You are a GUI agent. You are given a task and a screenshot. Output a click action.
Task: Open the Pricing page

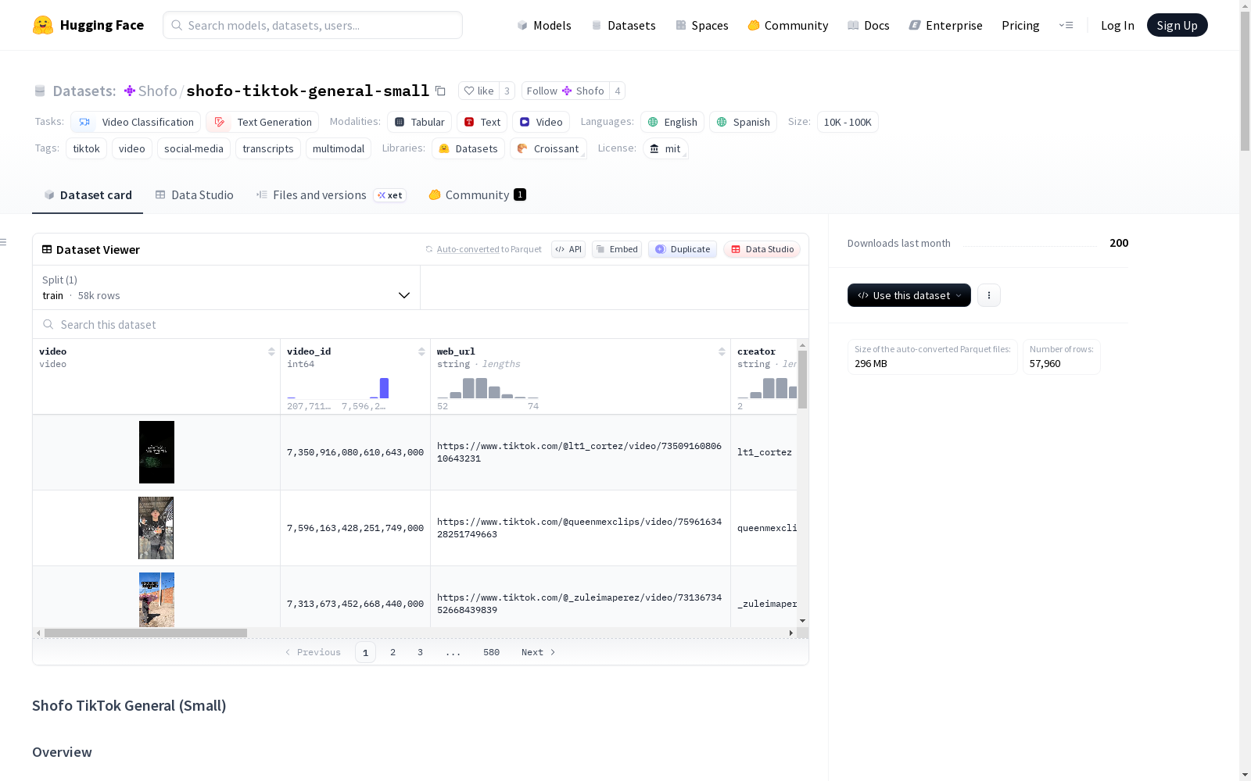pyautogui.click(x=1020, y=25)
